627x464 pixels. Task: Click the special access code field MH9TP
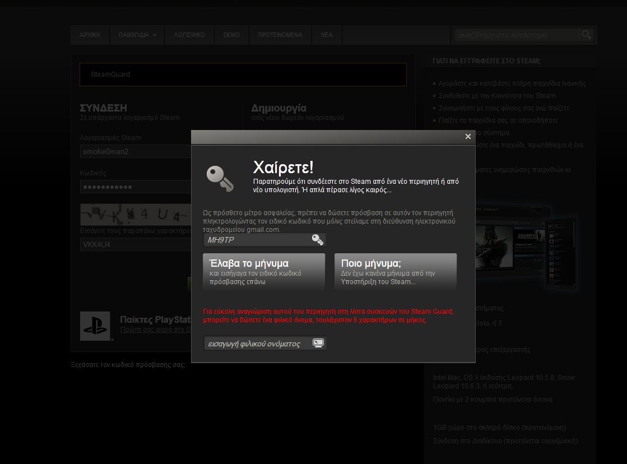[264, 240]
